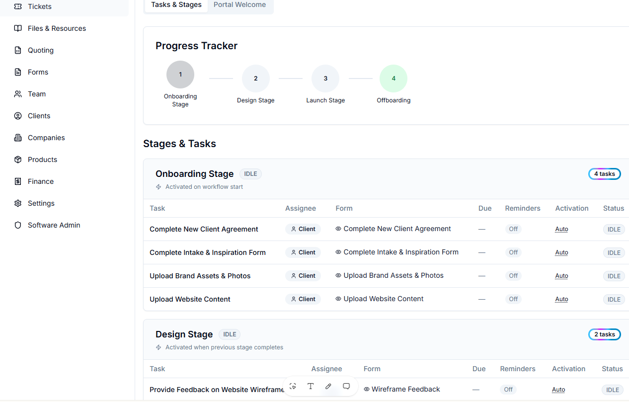Click the Companies building icon
Viewport: 629px width, 402px height.
[18, 138]
